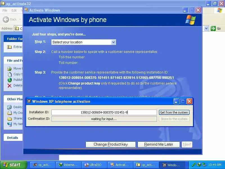Click the Confirmation ID waiting for input field
The height and width of the screenshot is (169, 225).
[104, 119]
